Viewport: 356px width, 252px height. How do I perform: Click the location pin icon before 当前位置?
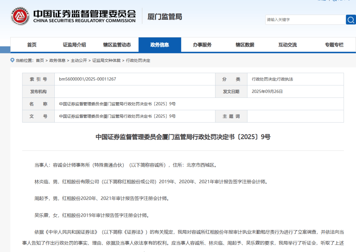[12, 60]
